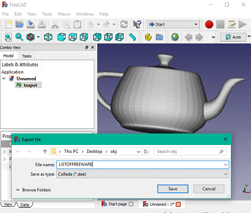The image size is (251, 213).
Task: Open the Tools menu
Action: point(47,14)
